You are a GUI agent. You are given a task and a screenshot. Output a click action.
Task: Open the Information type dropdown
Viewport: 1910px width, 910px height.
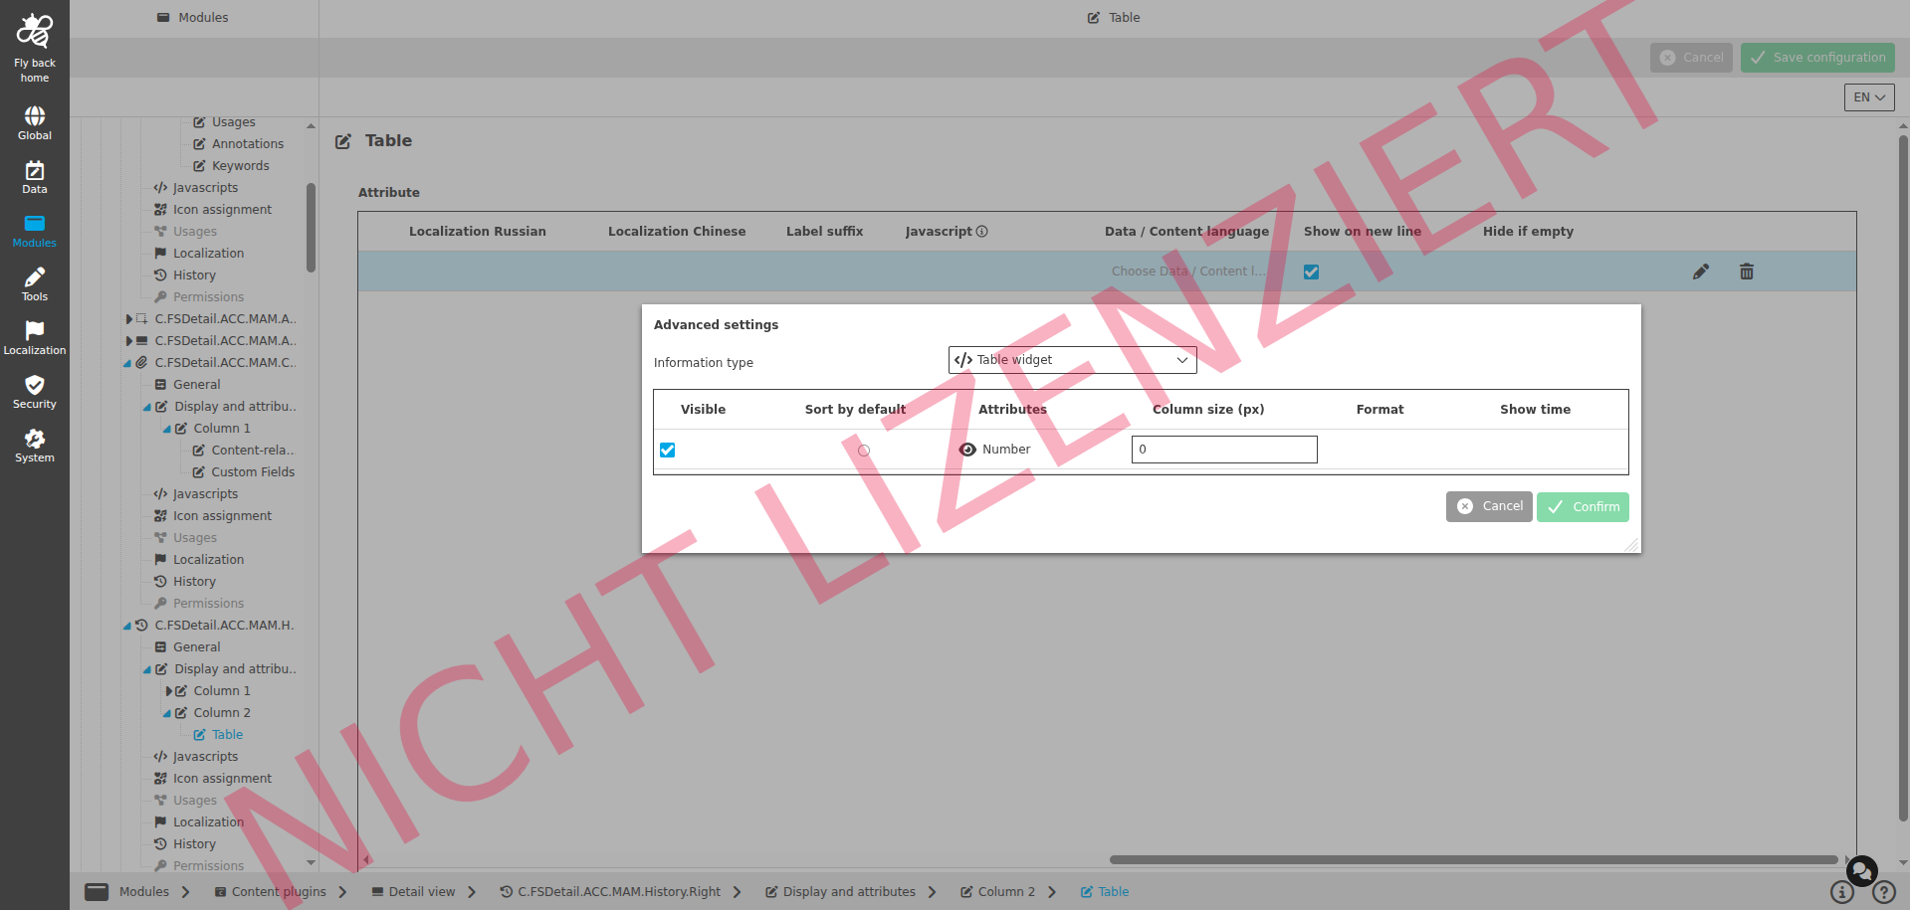click(x=1072, y=360)
